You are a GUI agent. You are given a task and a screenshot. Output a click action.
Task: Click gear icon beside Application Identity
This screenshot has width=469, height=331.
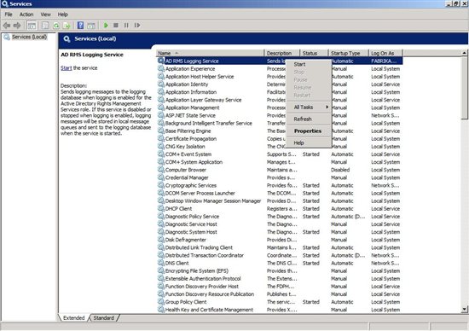click(161, 84)
